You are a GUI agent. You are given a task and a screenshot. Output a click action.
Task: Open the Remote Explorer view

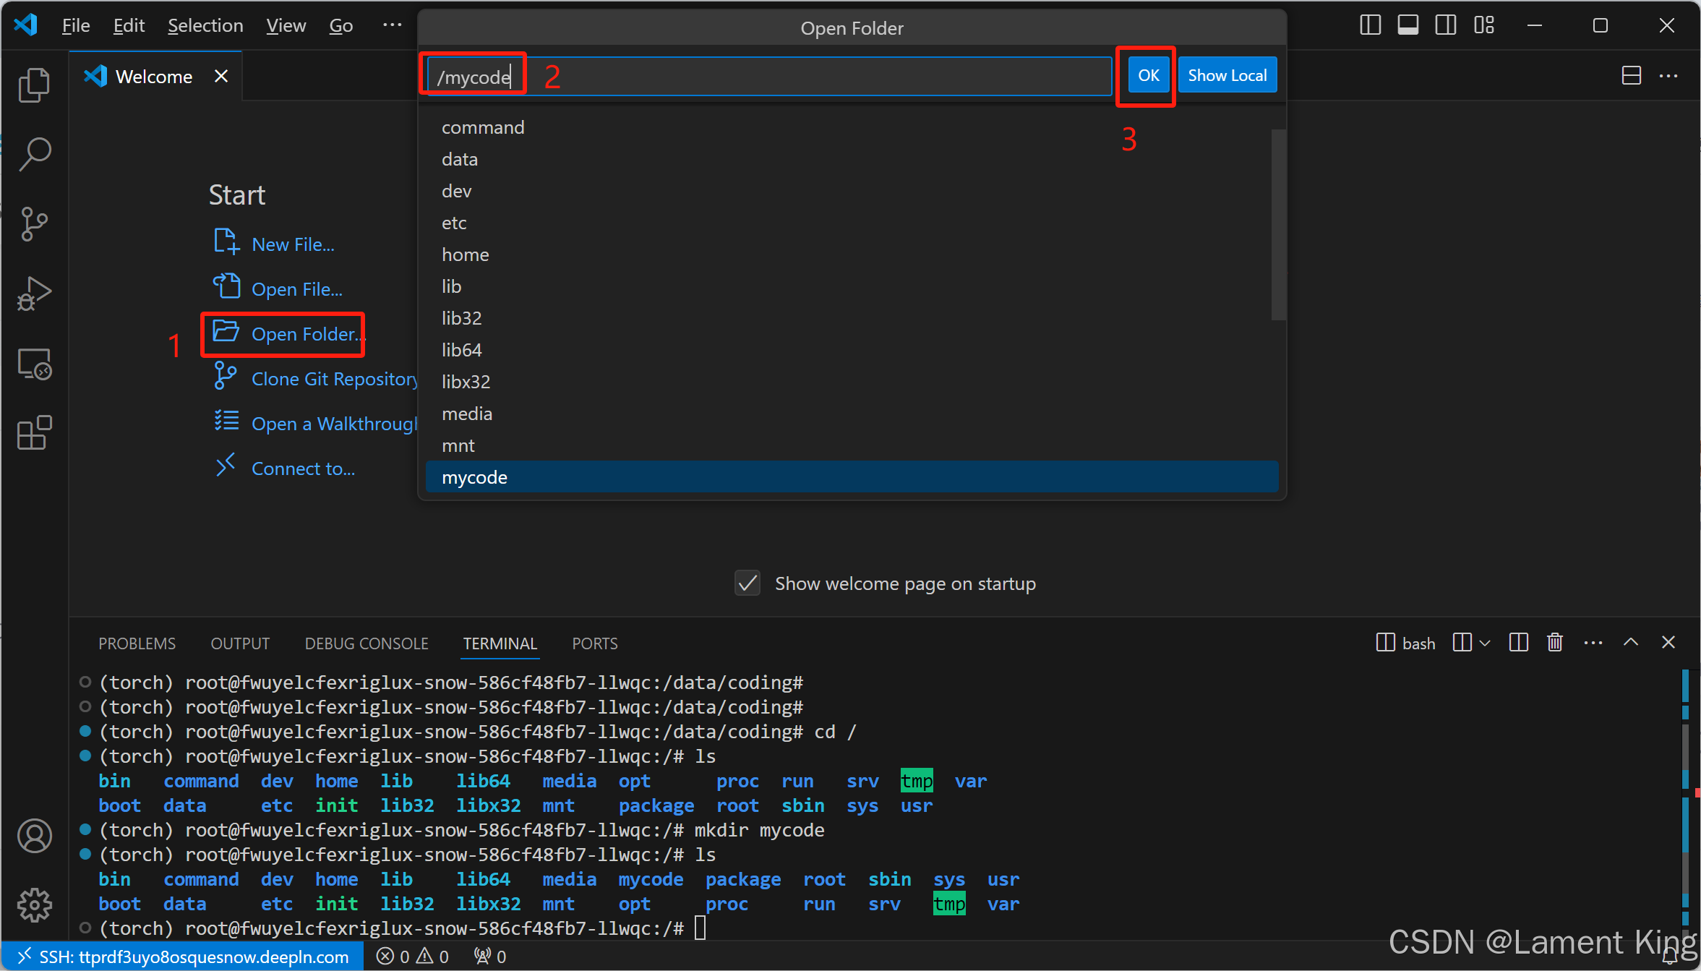point(34,363)
